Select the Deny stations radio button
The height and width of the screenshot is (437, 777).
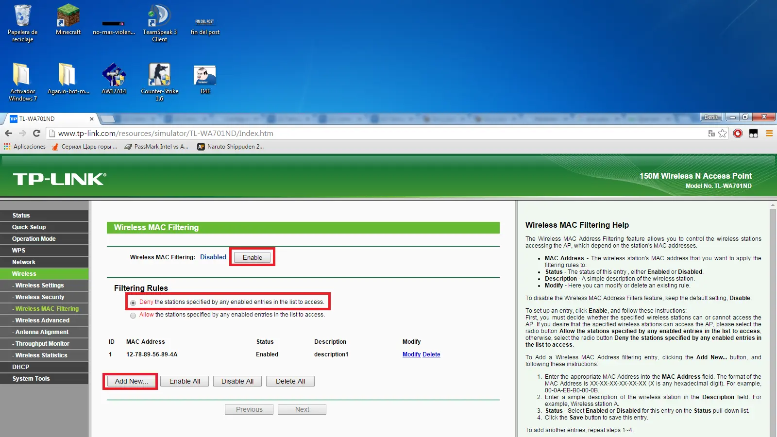click(133, 303)
